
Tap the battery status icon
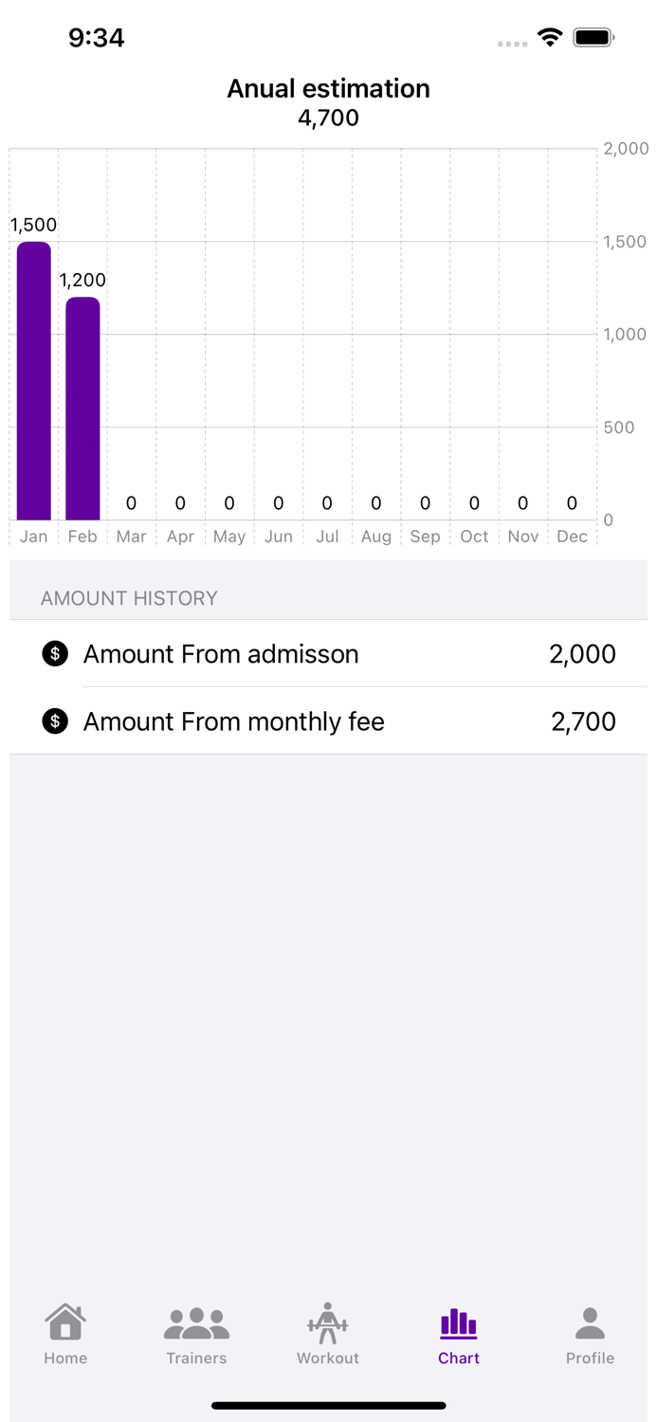(x=594, y=37)
